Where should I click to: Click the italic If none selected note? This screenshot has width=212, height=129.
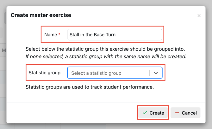coord(106,57)
